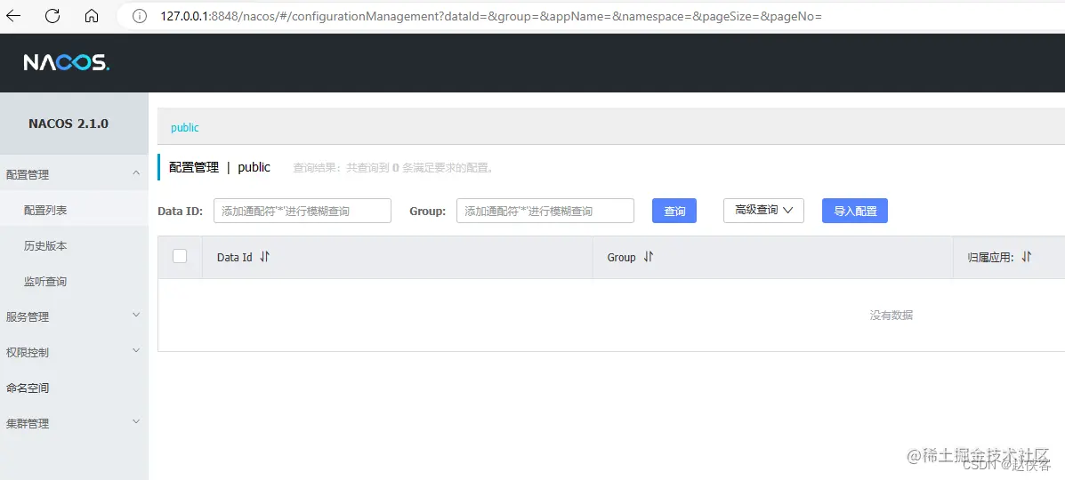Click the 导入配置 button
The height and width of the screenshot is (480, 1065).
pos(855,211)
